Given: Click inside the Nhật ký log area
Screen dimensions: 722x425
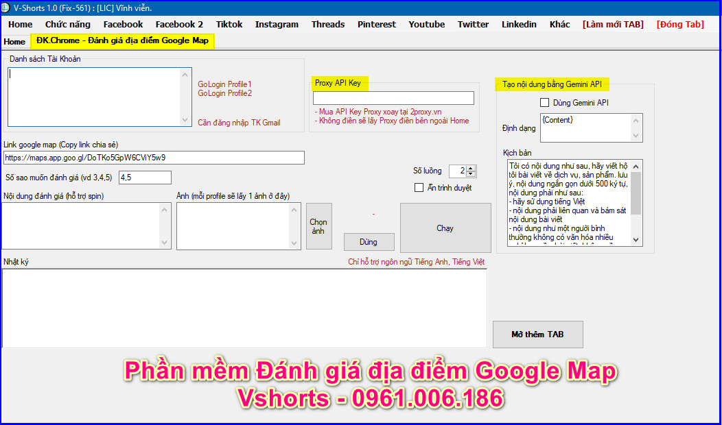Looking at the screenshot, I should click(x=244, y=308).
